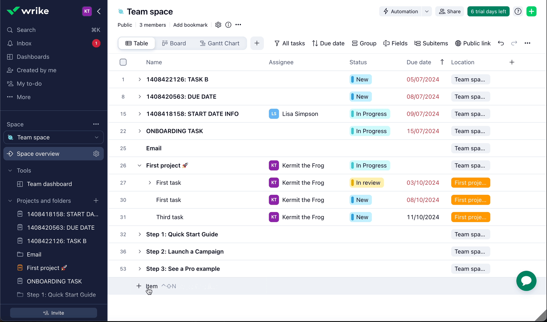This screenshot has height=322, width=547.
Task: Click the Team space info icon
Action: click(x=228, y=25)
